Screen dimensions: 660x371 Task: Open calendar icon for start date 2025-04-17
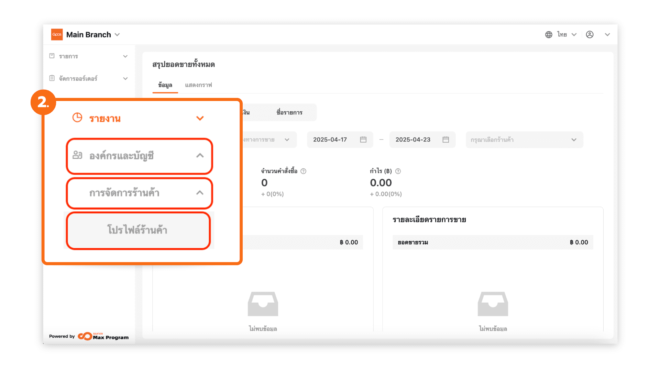363,139
